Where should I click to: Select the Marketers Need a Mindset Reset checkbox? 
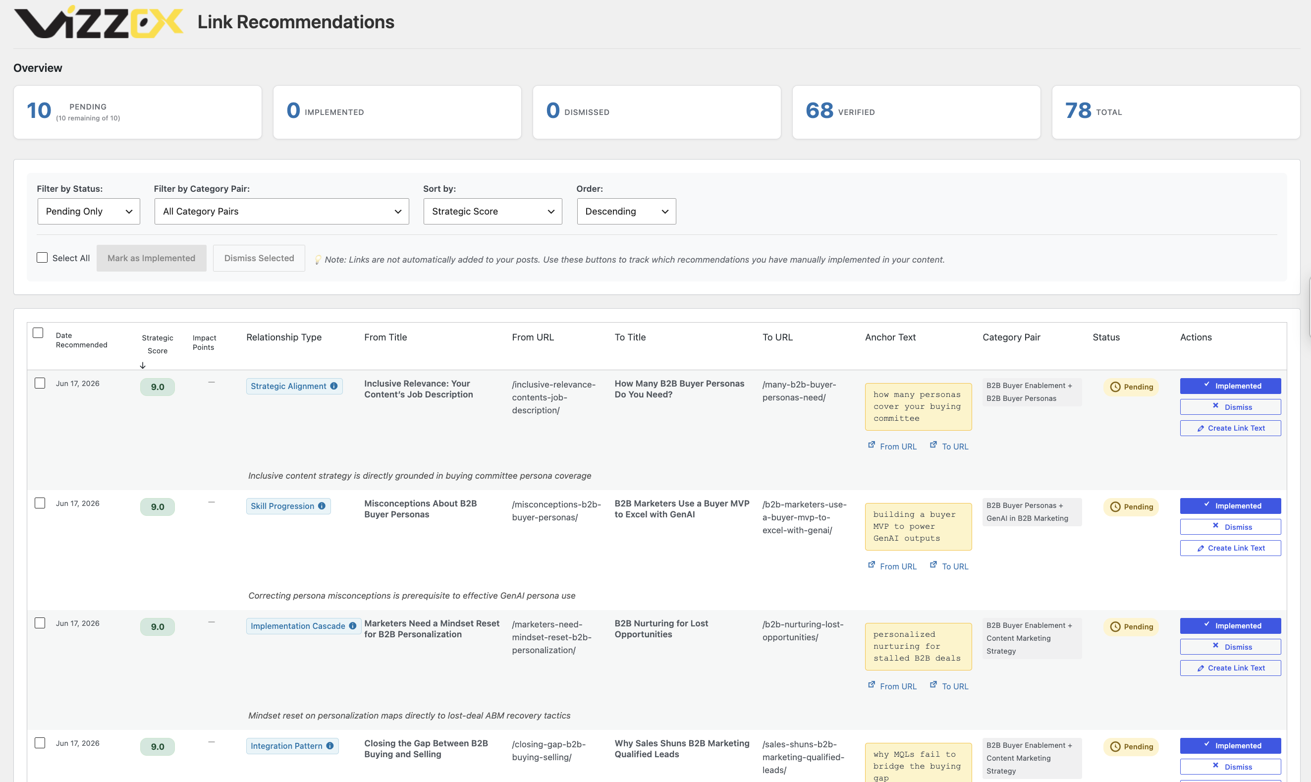(x=40, y=623)
